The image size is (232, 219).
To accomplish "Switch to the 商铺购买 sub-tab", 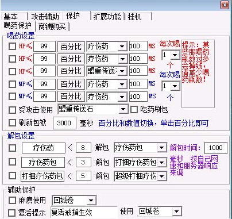I will [x=52, y=26].
